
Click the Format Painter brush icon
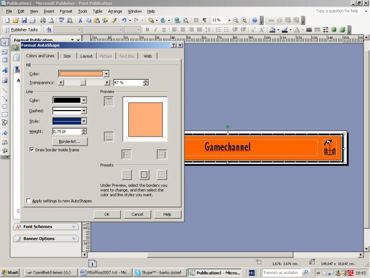[114, 20]
